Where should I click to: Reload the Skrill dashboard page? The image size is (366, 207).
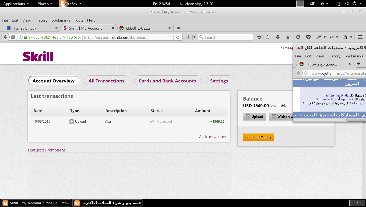[x=178, y=37]
